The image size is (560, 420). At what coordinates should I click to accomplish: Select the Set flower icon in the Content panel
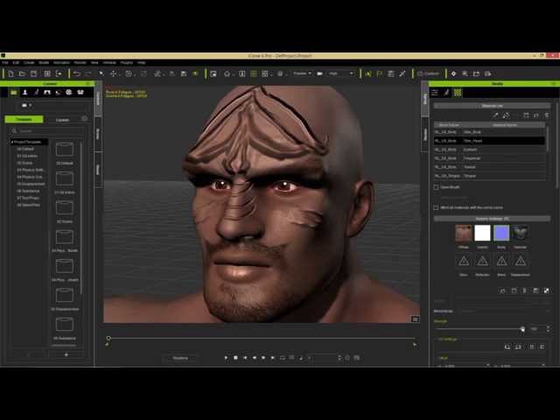click(x=69, y=93)
